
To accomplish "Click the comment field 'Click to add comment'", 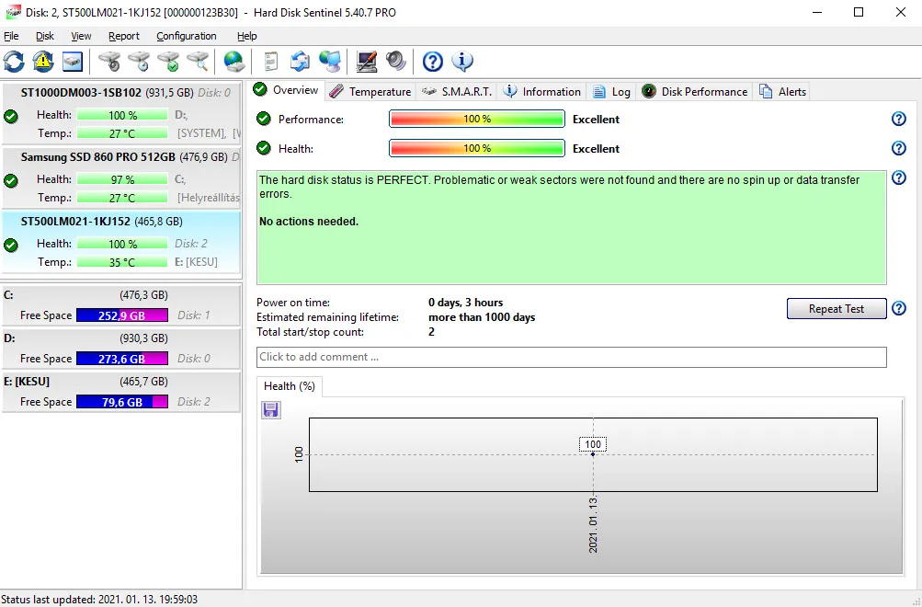I will click(x=572, y=357).
